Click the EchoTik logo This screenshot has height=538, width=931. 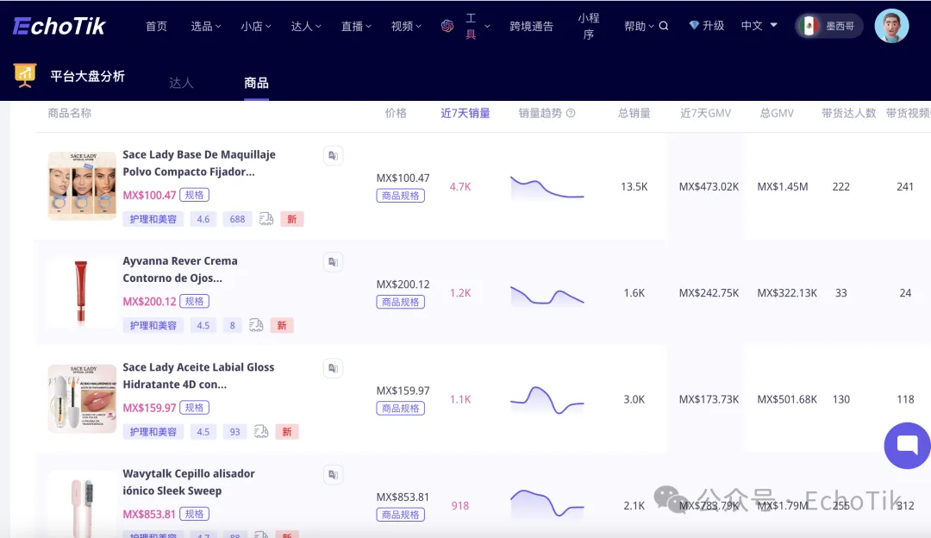59,26
